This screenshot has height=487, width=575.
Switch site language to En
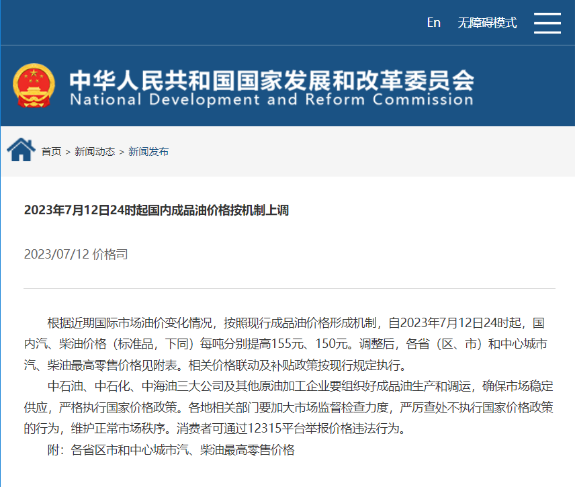point(433,23)
